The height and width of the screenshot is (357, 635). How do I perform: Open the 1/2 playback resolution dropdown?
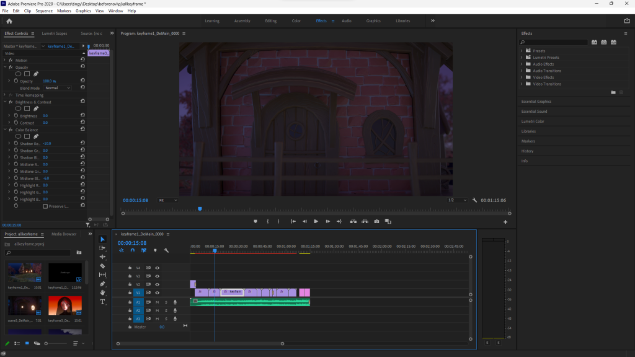(457, 200)
